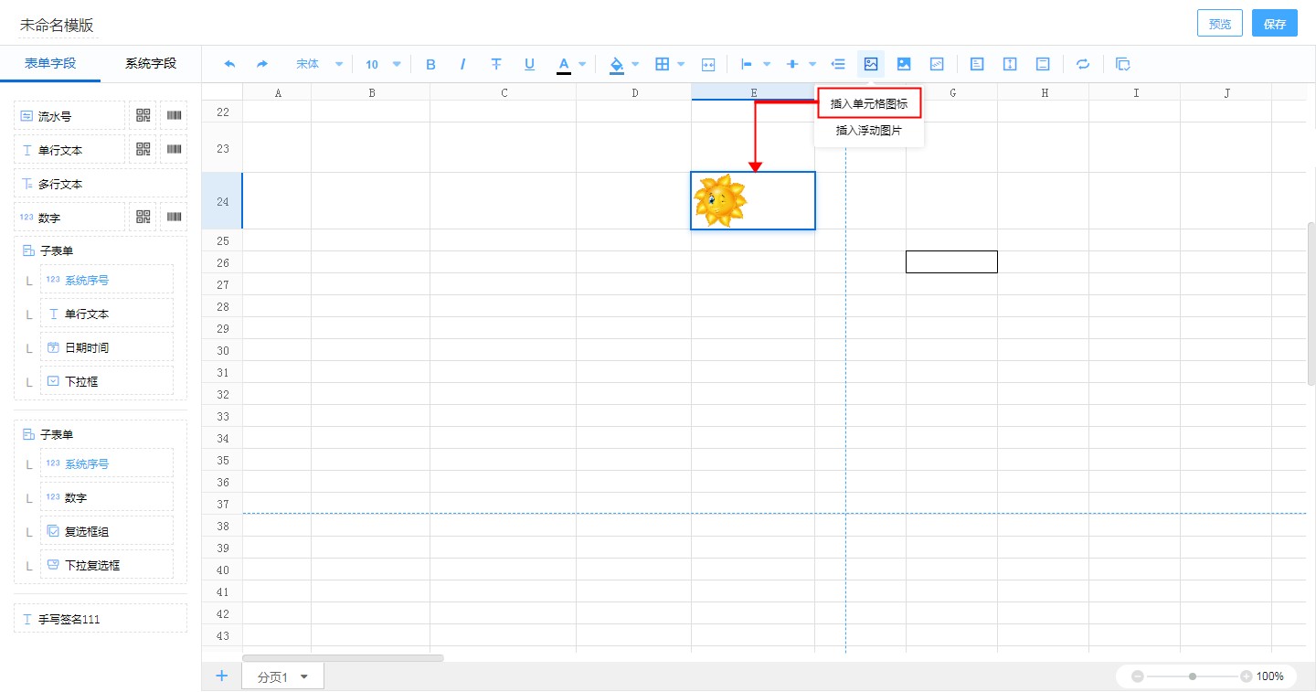Viewport: 1316px width, 692px height.
Task: Toggle italic formatting
Action: point(463,64)
